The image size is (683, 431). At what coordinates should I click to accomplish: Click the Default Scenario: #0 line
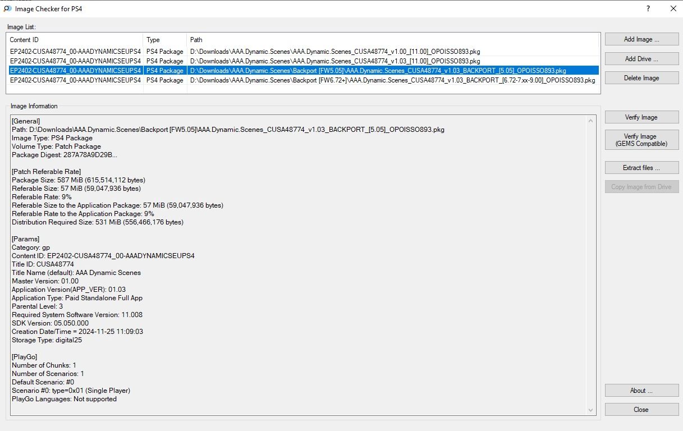coord(43,382)
